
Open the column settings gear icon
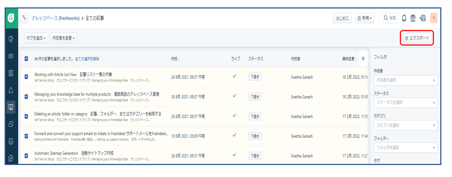click(363, 59)
